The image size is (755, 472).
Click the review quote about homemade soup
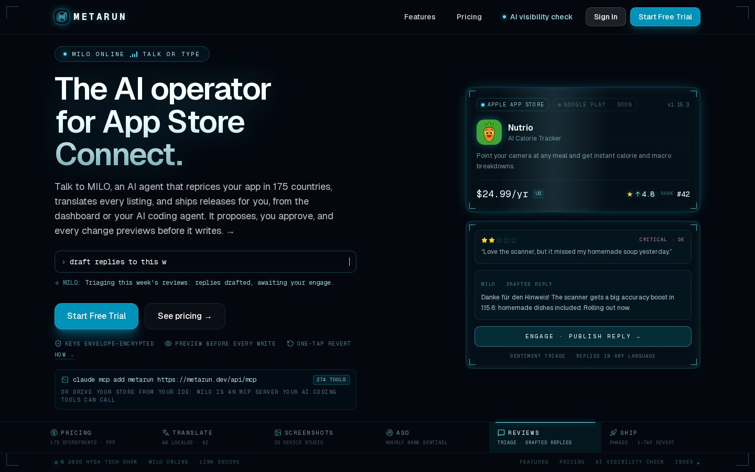pyautogui.click(x=576, y=252)
